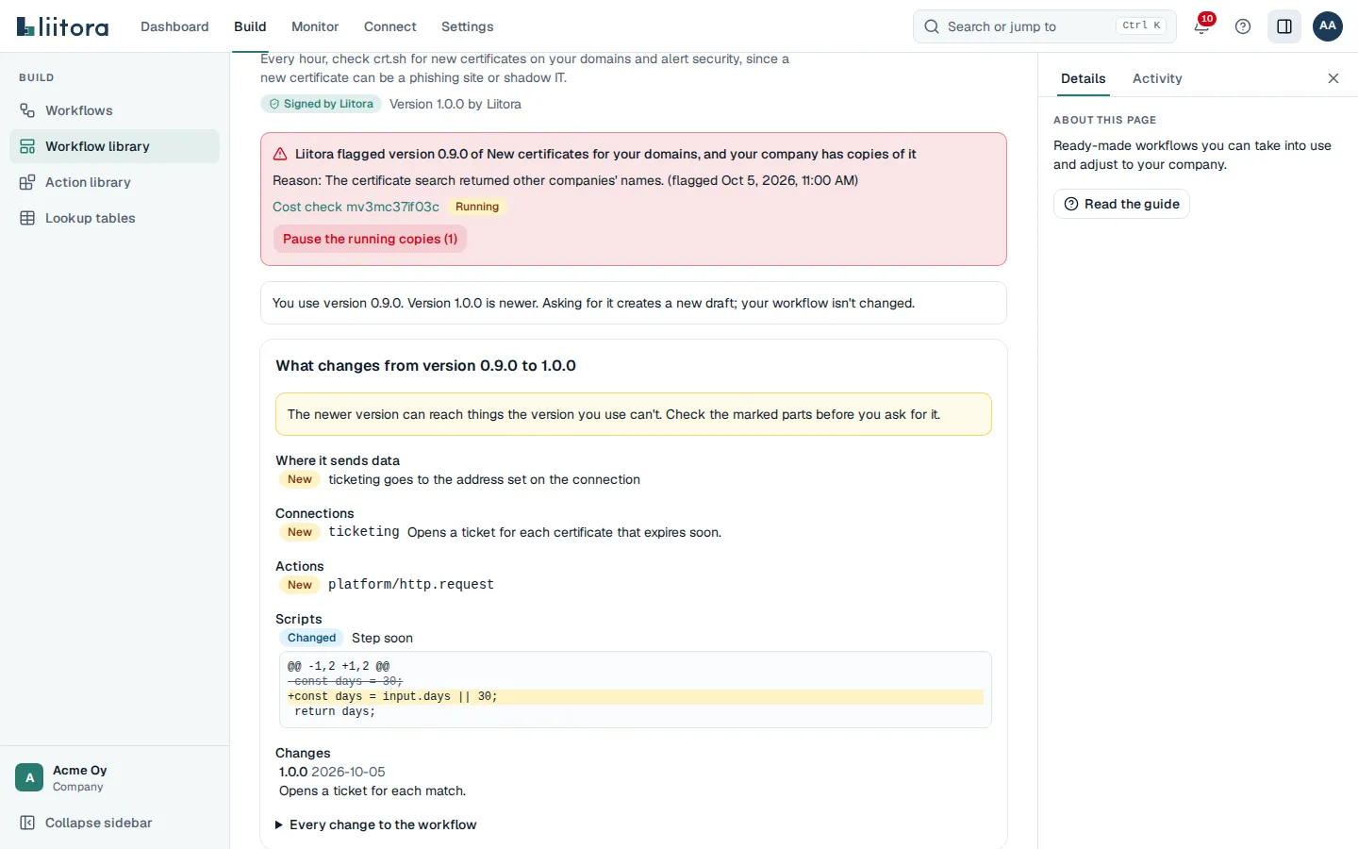Click the You use version 0.9.0 notice
Viewport: 1358px width, 849px height.
point(634,303)
